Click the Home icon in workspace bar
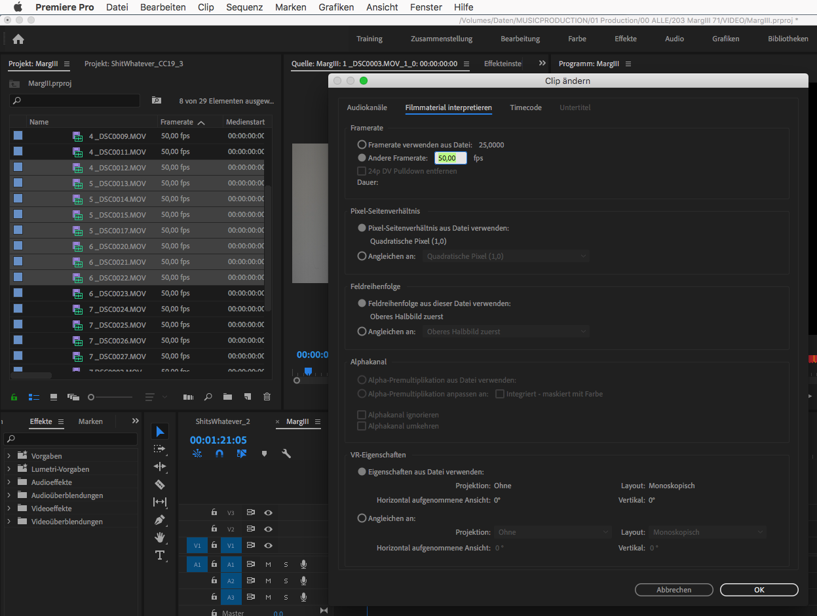817x616 pixels. [18, 39]
